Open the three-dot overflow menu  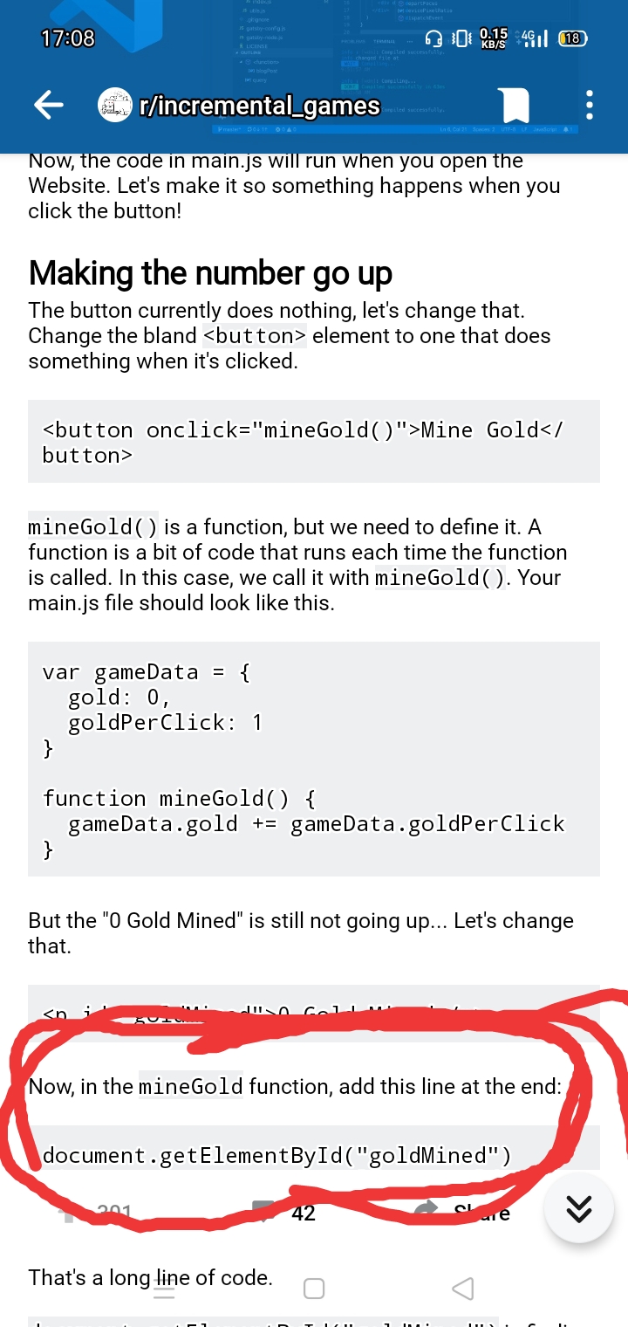589,106
